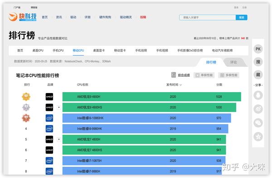Toggle the 多核性能 score option
The image size is (272, 178).
coord(228,75)
